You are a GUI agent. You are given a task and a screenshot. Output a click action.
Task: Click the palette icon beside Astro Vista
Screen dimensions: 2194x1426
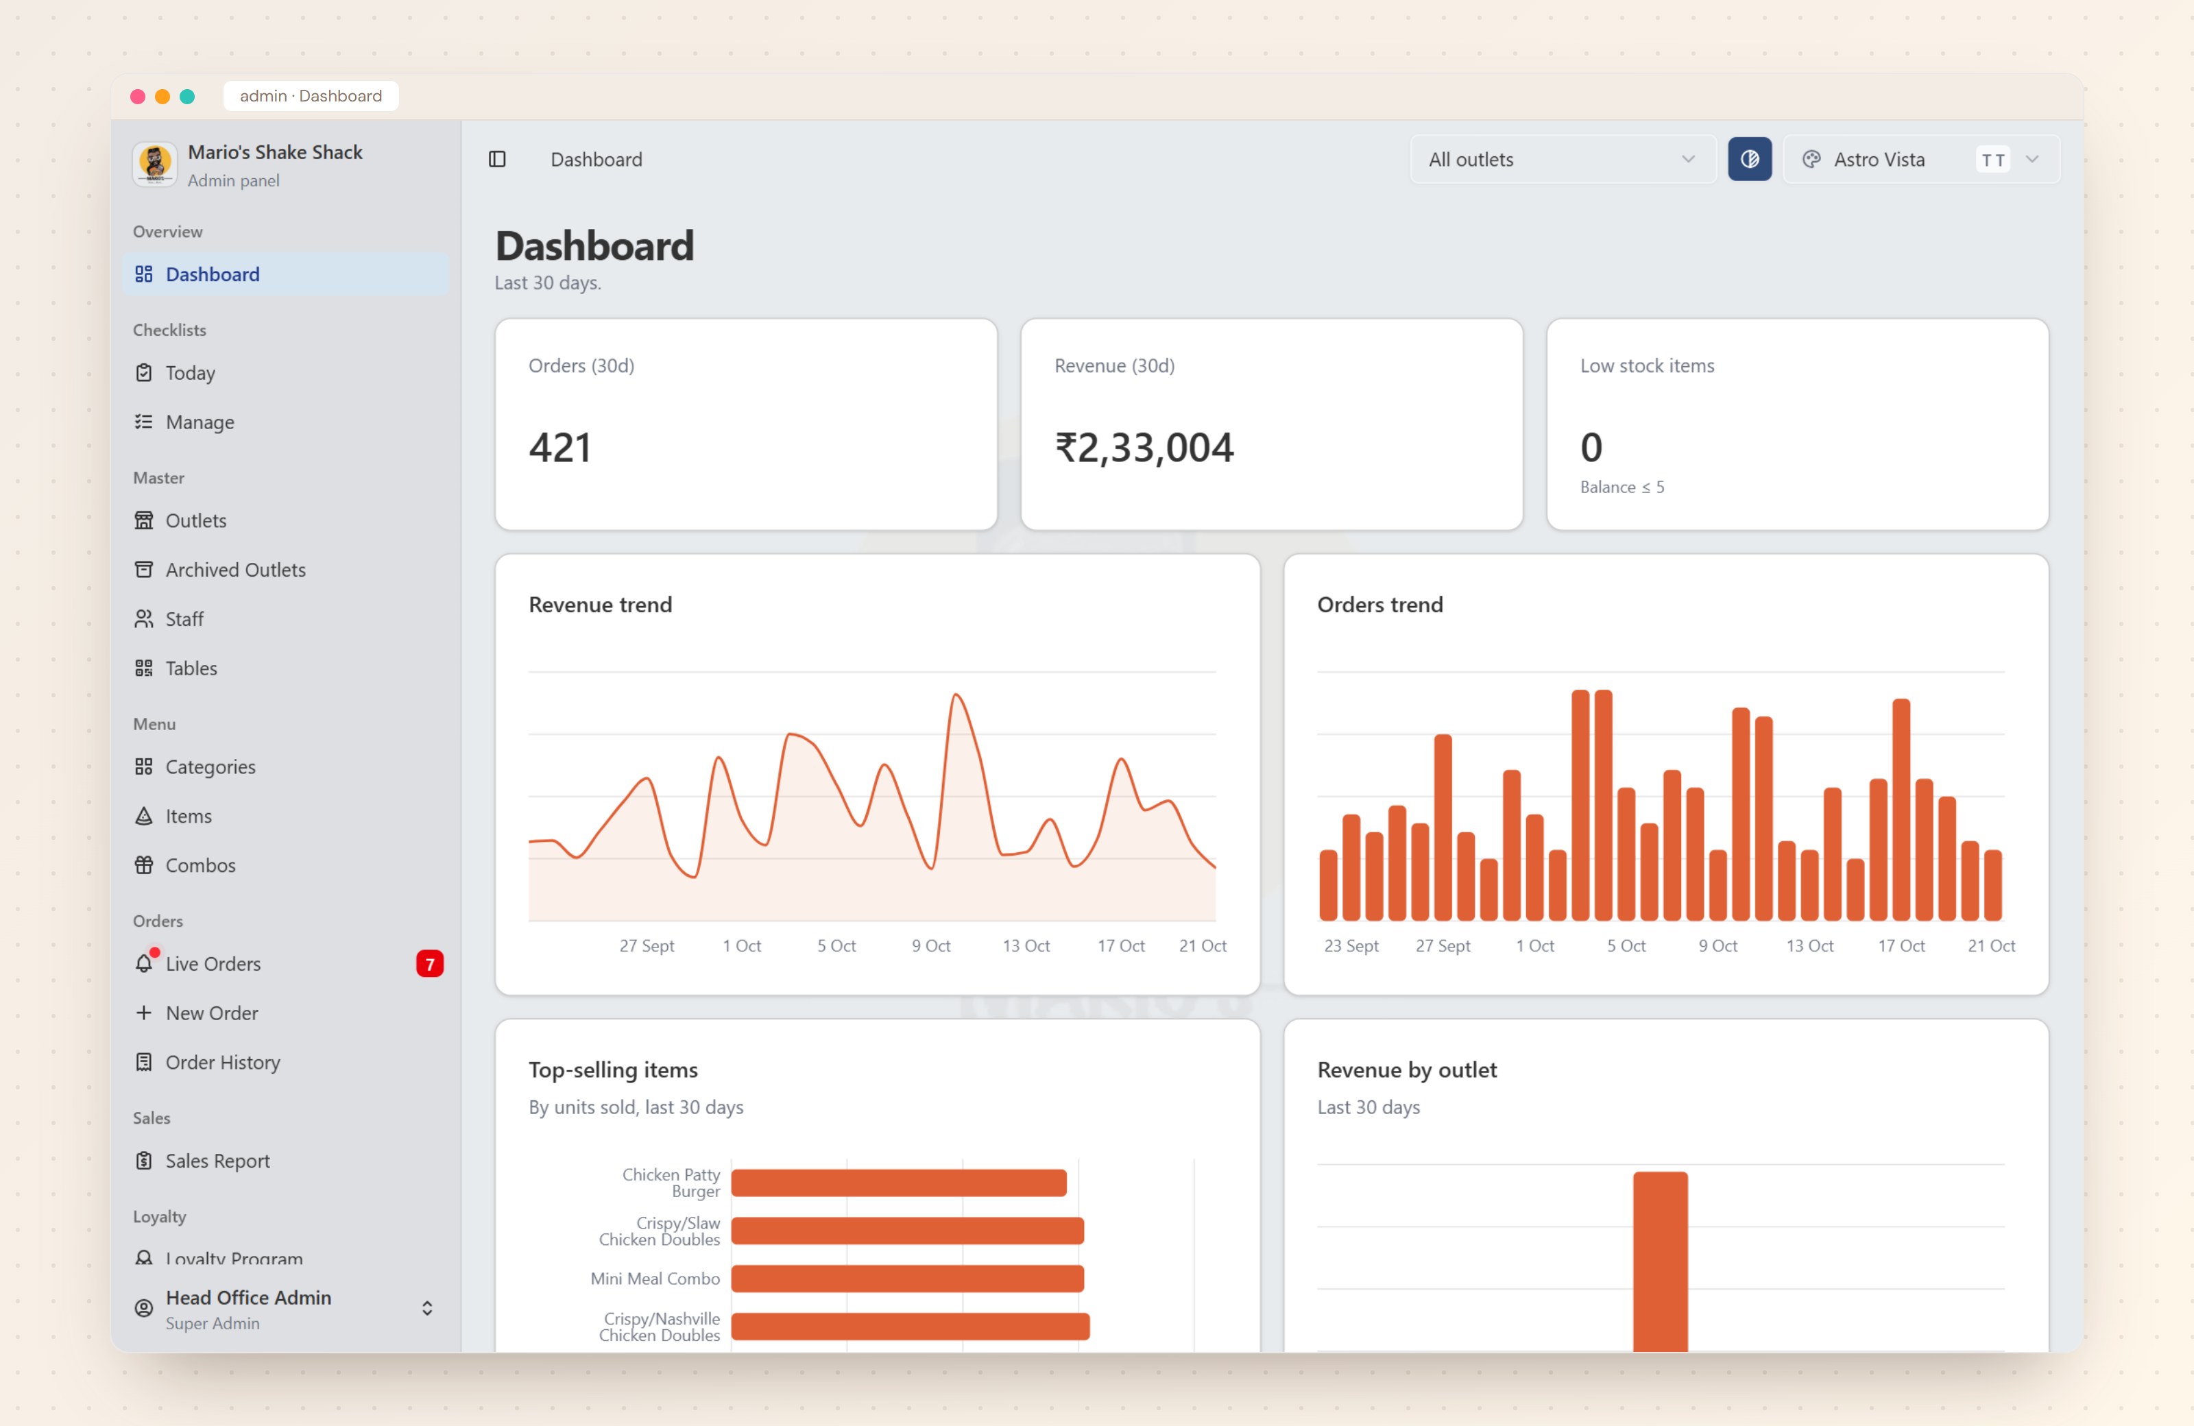coord(1811,160)
